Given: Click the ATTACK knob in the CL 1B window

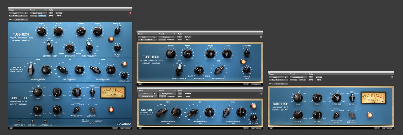Looking at the screenshot, I should [x=298, y=115].
